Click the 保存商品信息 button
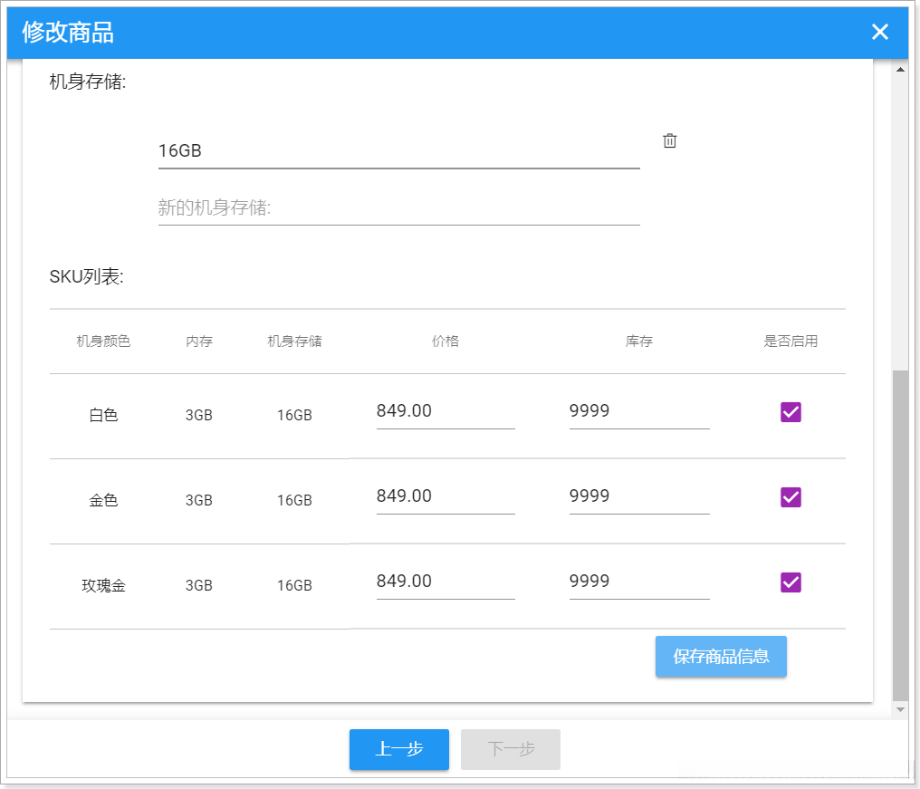Viewport: 920px width, 789px height. coord(721,657)
